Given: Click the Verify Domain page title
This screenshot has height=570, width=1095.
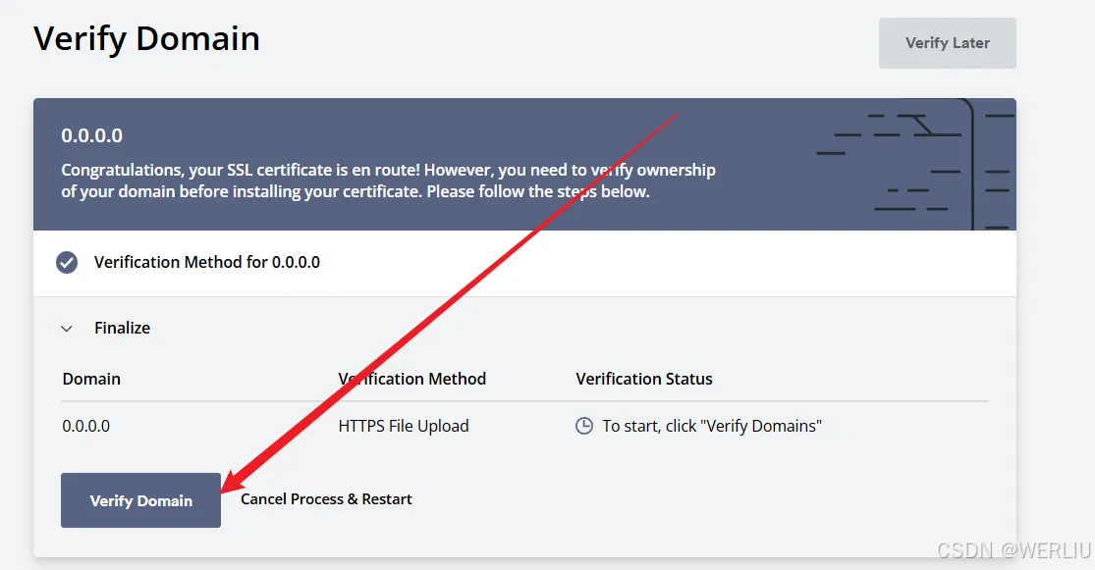Looking at the screenshot, I should click(x=146, y=38).
